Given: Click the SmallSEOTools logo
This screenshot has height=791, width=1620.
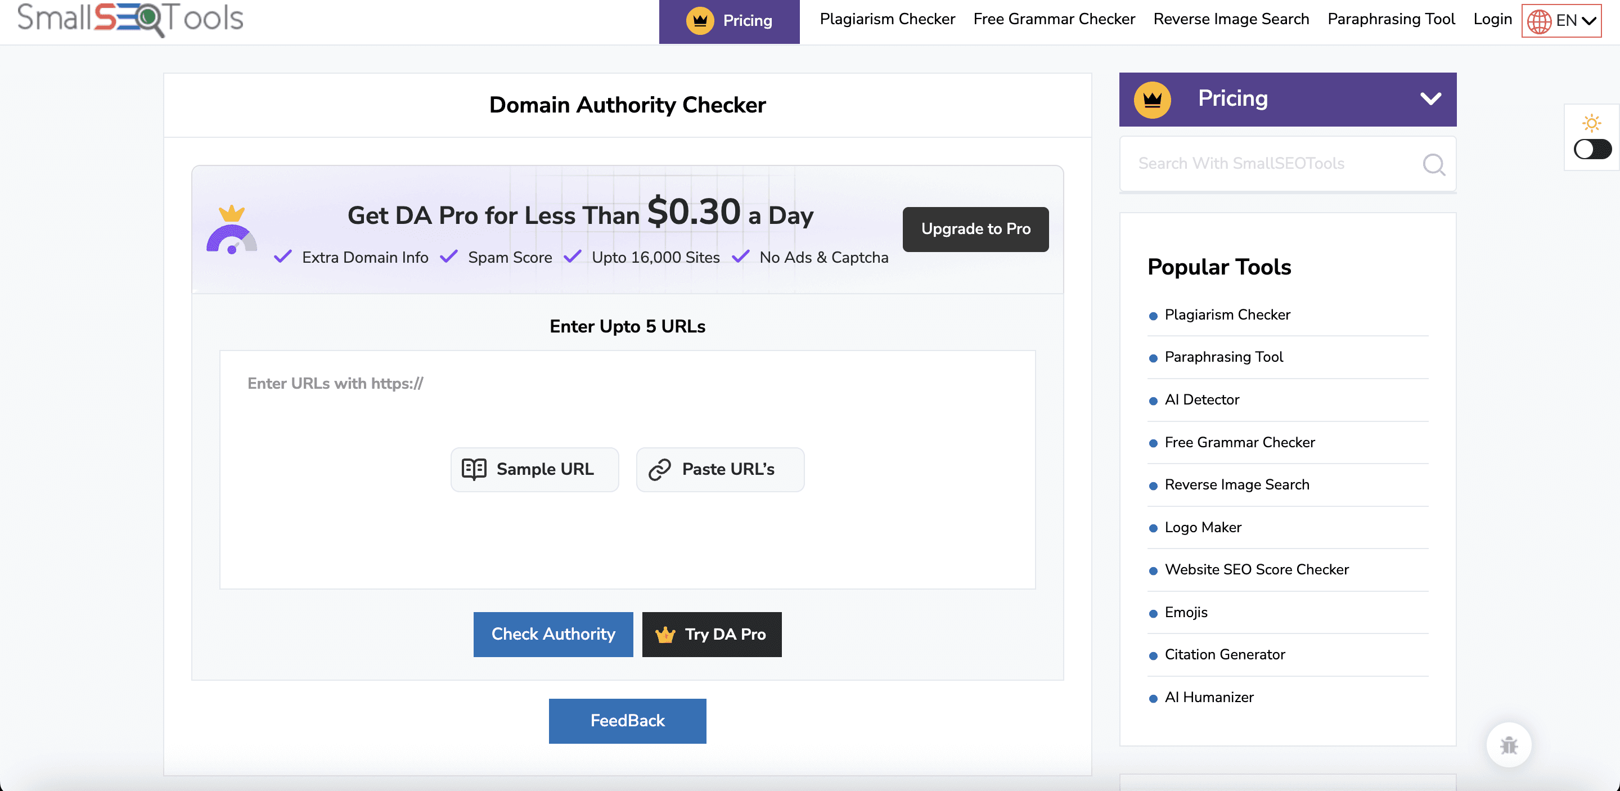Looking at the screenshot, I should pos(130,17).
